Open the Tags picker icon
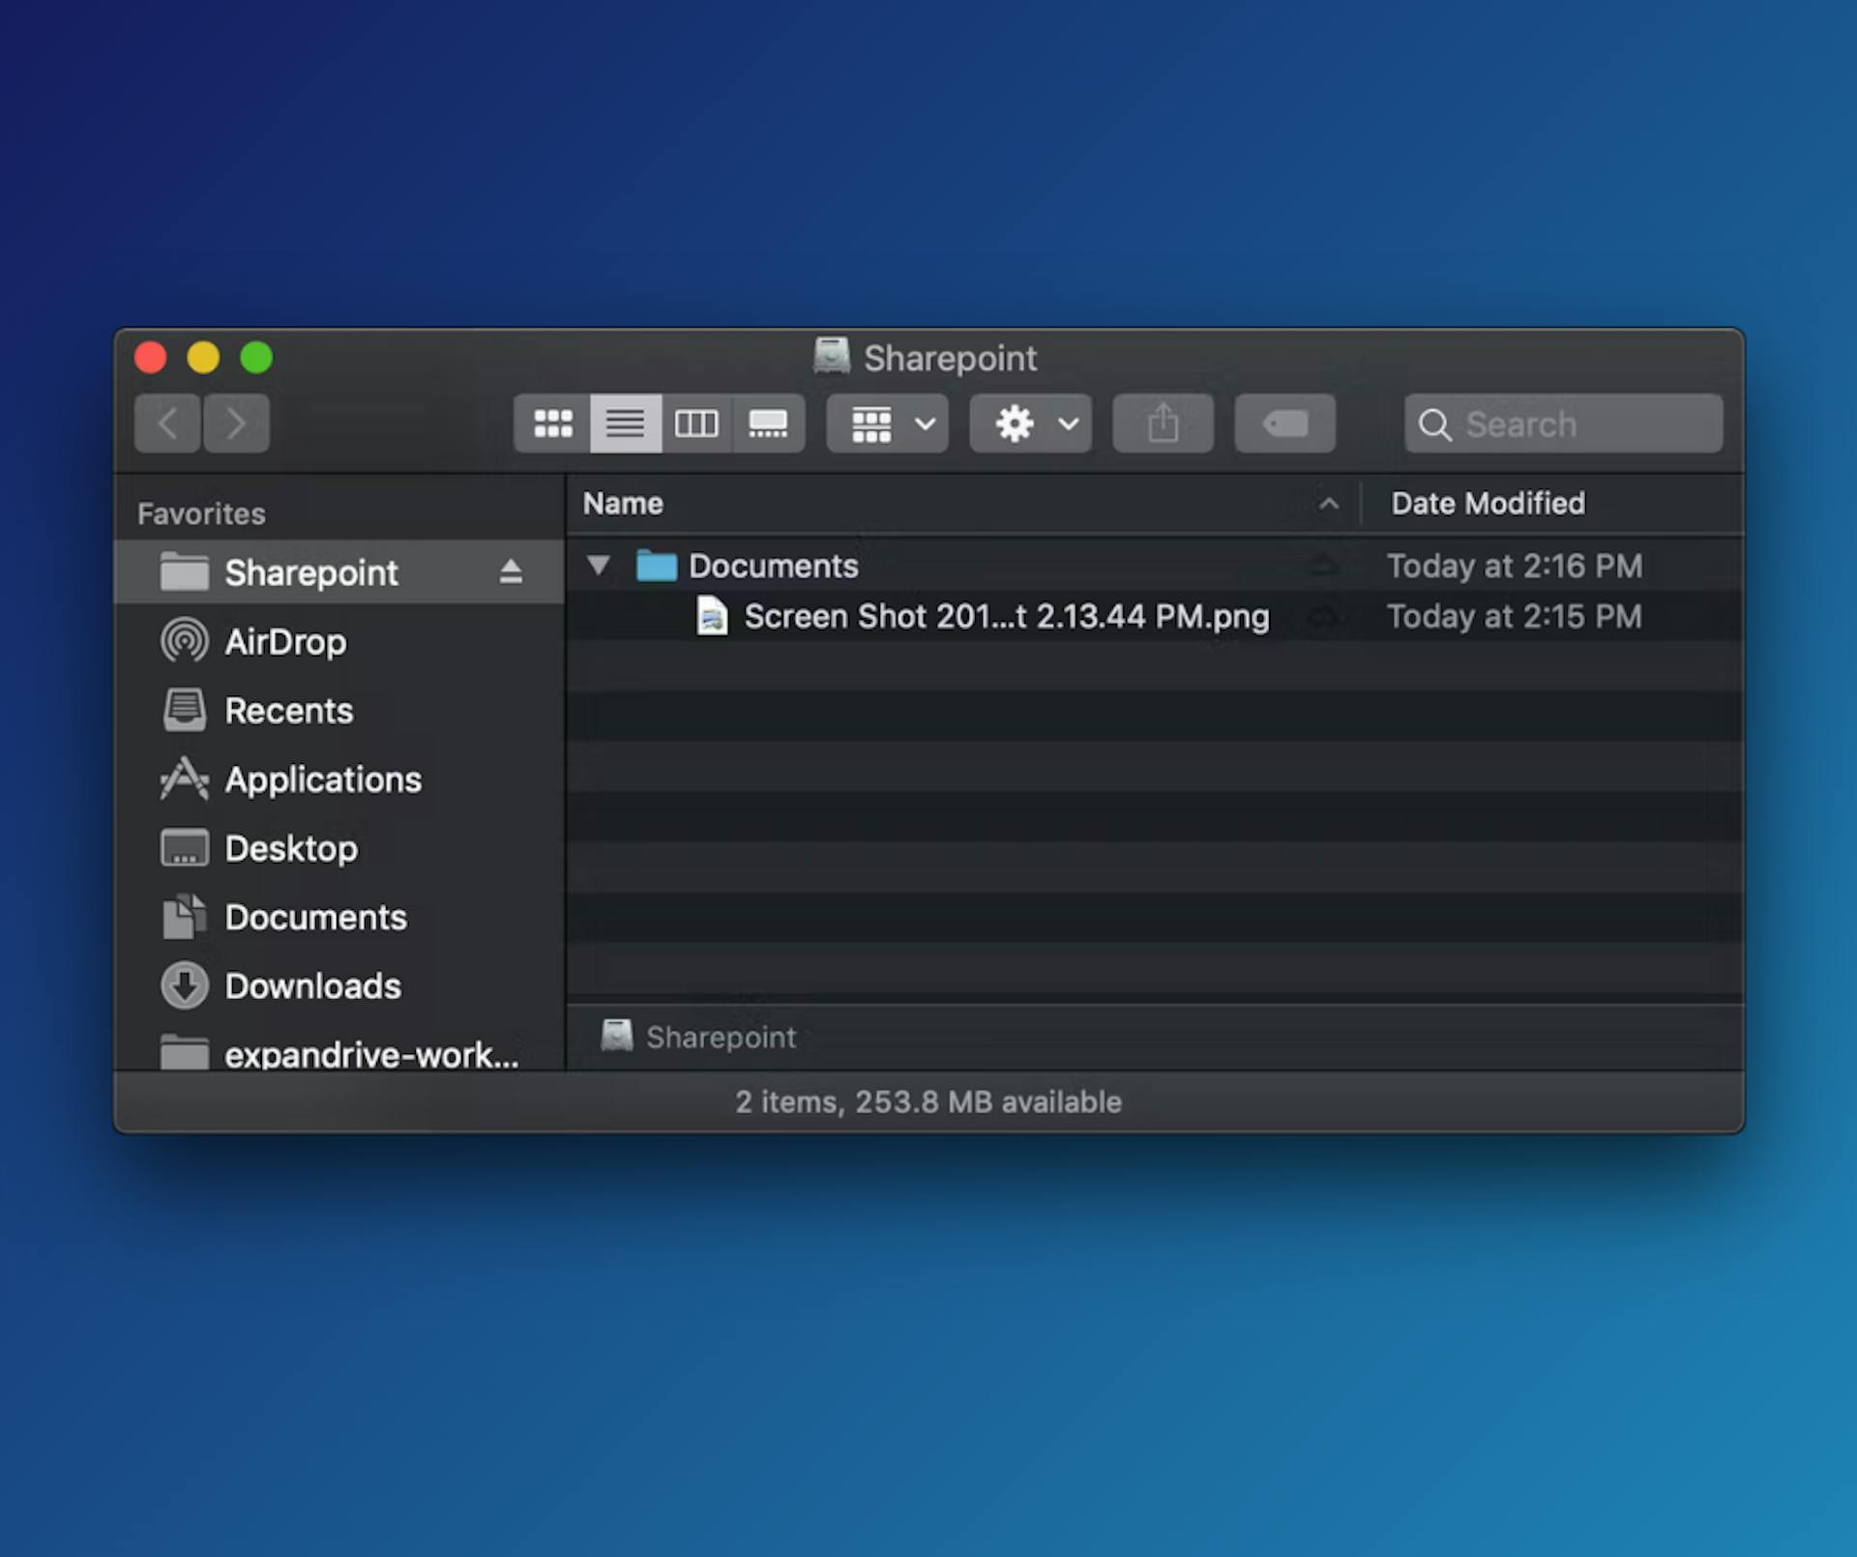The image size is (1857, 1557). [x=1284, y=424]
